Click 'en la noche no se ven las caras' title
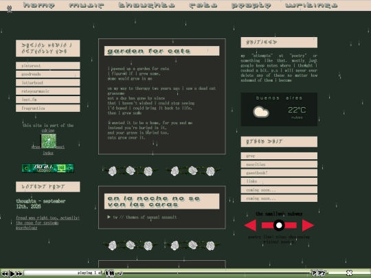The image size is (371, 278). point(154,201)
